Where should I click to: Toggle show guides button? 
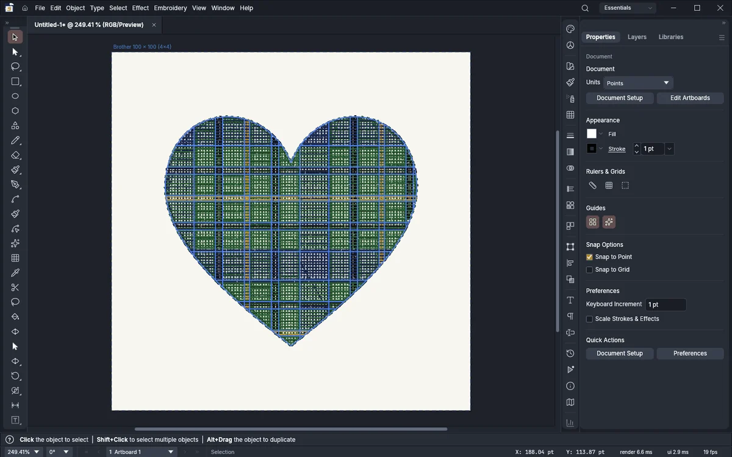tap(592, 222)
